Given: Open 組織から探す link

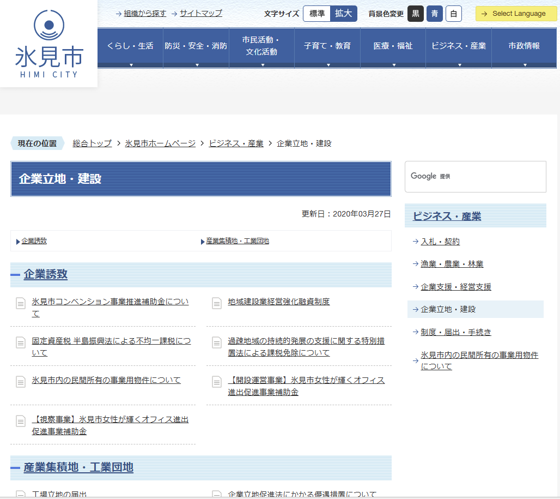Looking at the screenshot, I should [x=145, y=14].
